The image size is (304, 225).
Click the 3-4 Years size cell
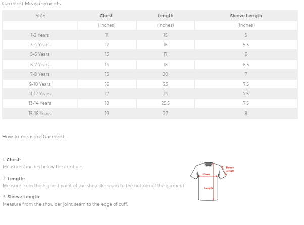[x=40, y=45]
